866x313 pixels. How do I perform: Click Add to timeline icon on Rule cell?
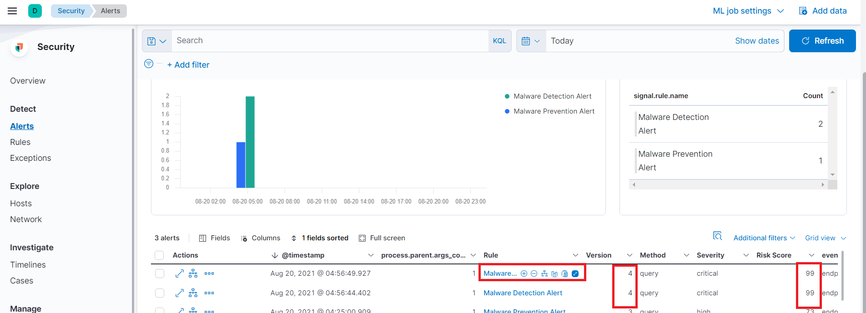point(544,273)
